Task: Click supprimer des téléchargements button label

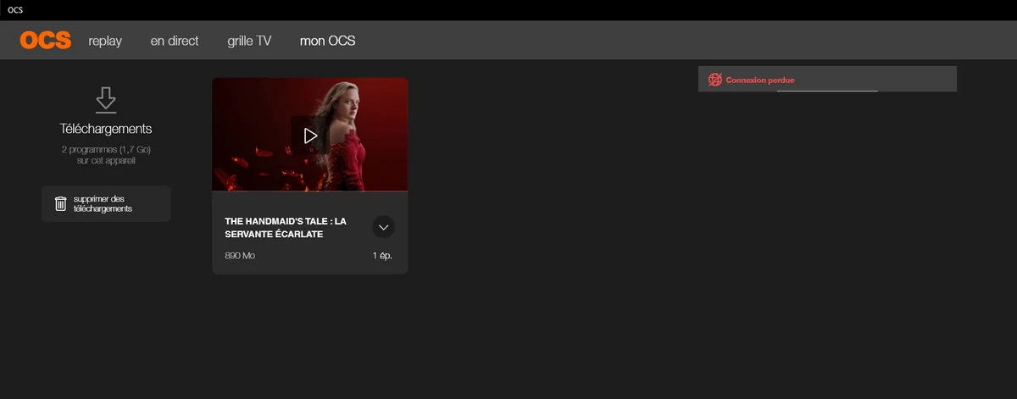Action: click(103, 203)
